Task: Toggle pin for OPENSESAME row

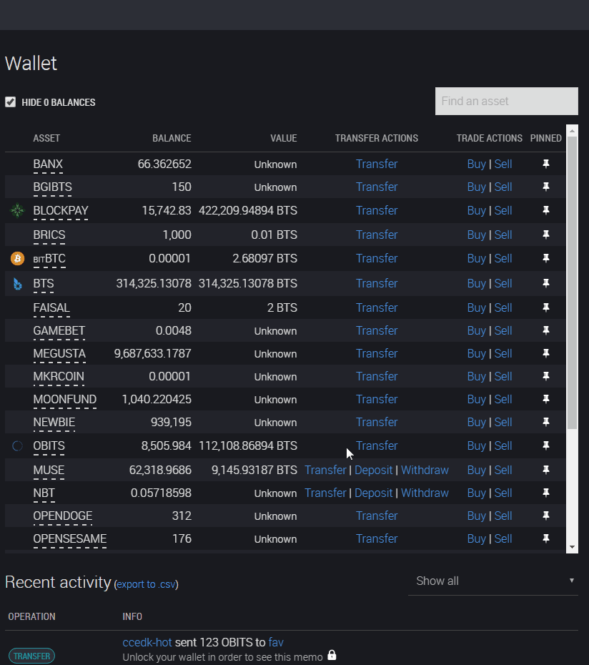Action: point(546,538)
